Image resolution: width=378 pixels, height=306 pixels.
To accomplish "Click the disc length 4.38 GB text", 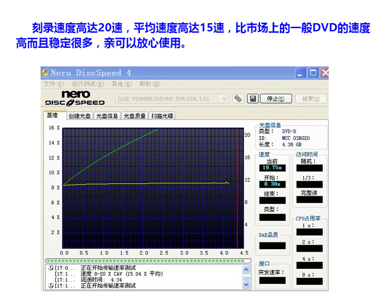I will [292, 144].
